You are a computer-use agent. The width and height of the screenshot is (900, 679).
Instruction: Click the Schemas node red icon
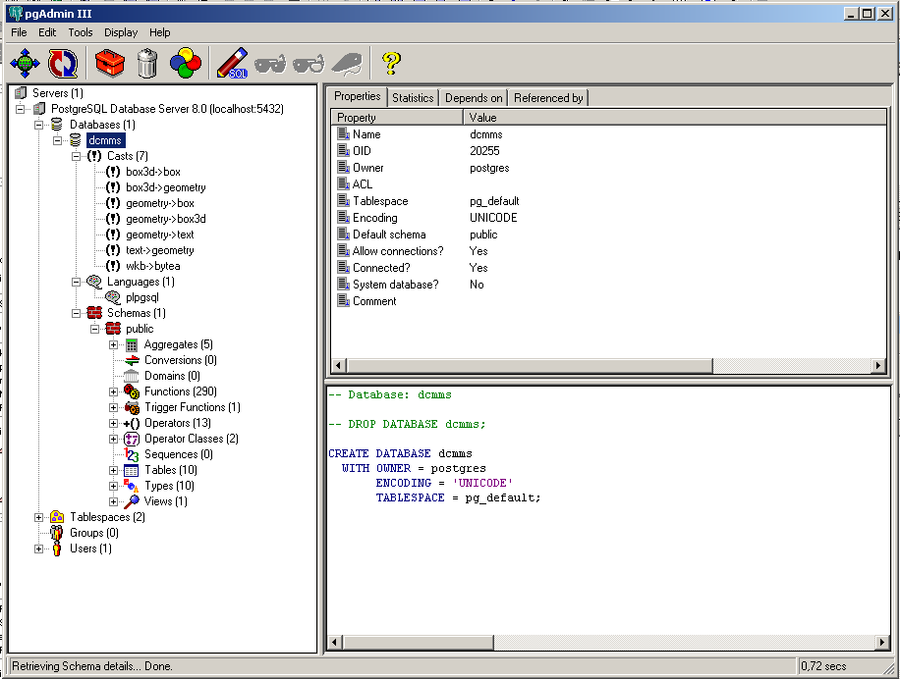click(x=94, y=313)
